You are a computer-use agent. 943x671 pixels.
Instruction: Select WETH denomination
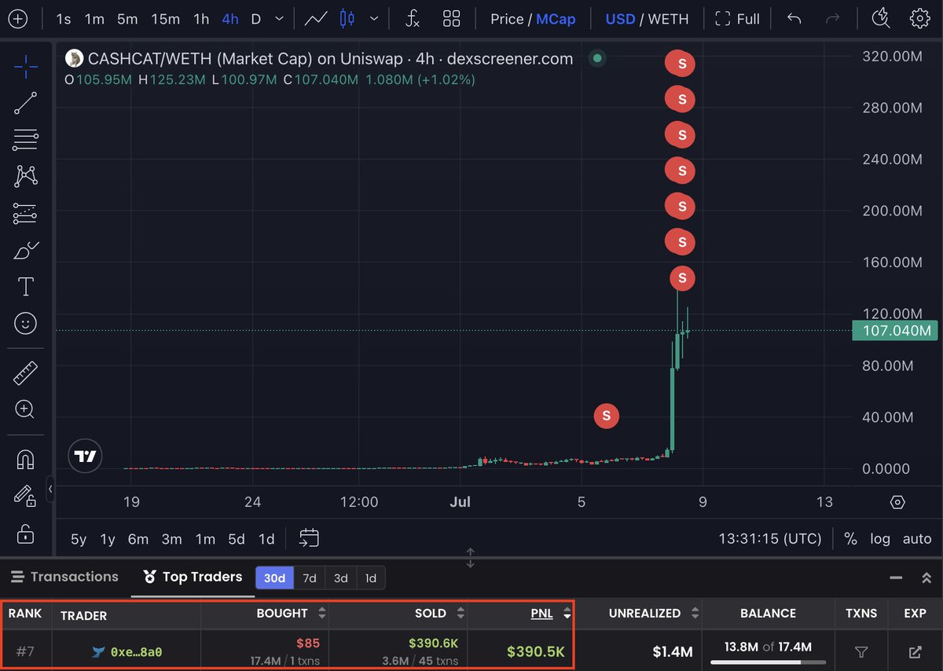pos(668,19)
